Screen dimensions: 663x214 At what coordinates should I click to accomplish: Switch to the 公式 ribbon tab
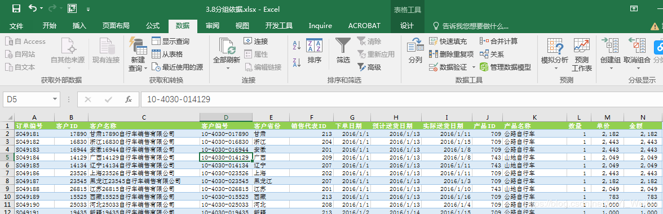153,26
